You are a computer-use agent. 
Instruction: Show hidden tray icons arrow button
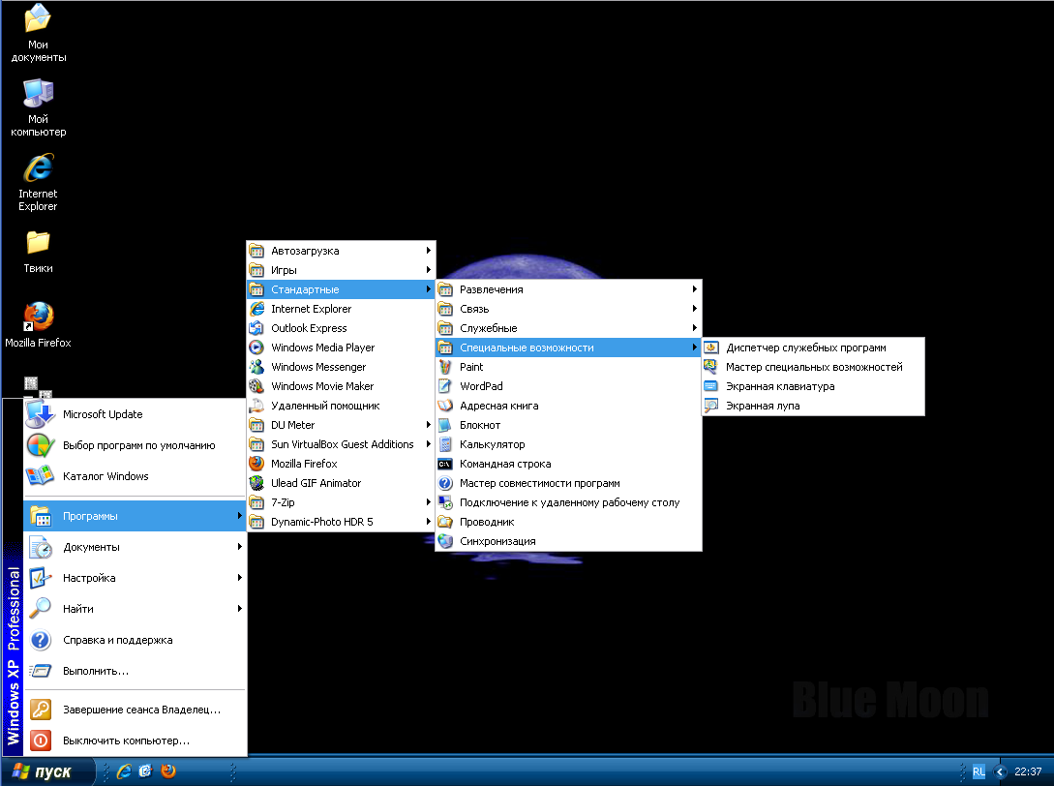point(1001,771)
